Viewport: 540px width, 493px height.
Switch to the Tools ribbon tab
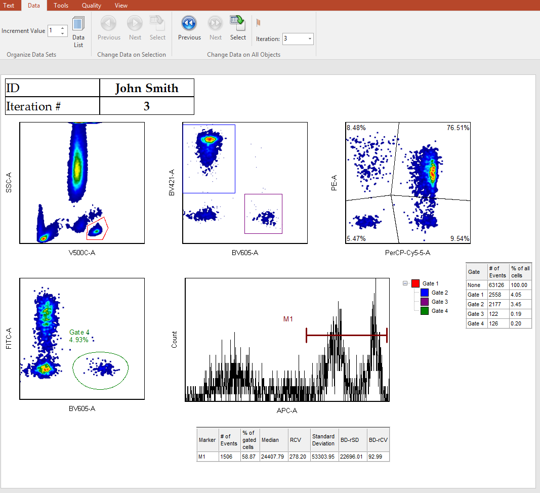pyautogui.click(x=61, y=6)
